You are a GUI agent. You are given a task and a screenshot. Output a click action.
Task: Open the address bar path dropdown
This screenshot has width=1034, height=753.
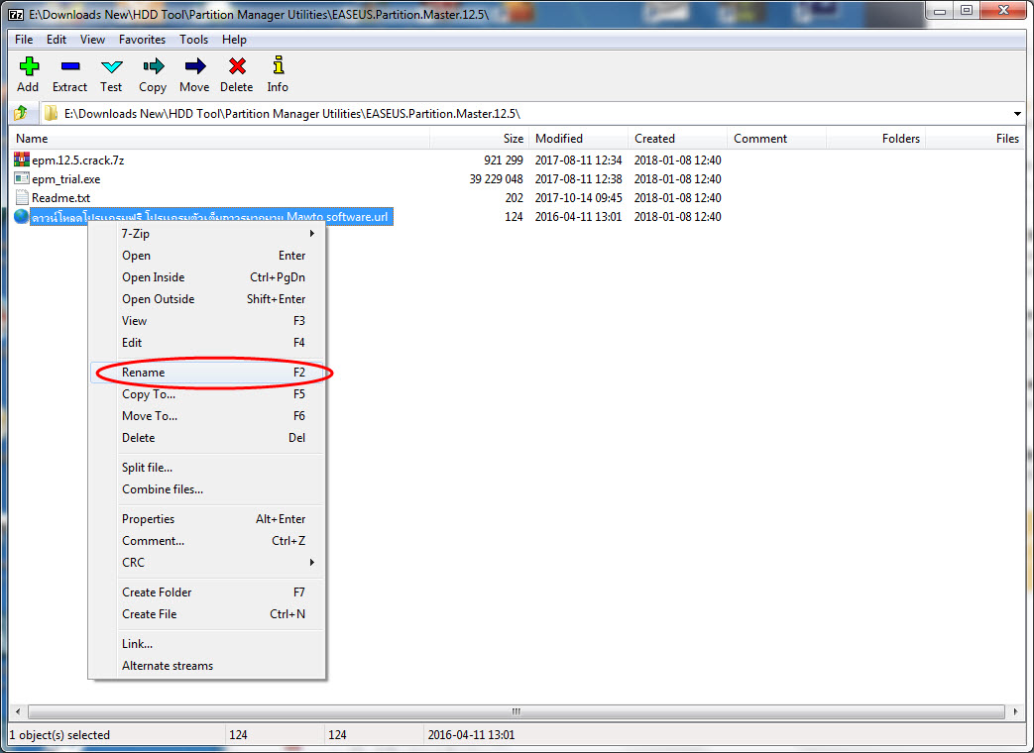(x=1017, y=113)
